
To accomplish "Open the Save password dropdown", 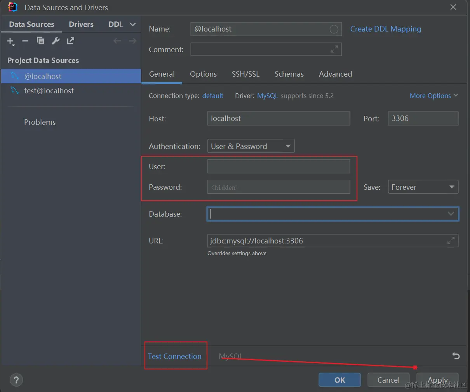I will coord(423,187).
